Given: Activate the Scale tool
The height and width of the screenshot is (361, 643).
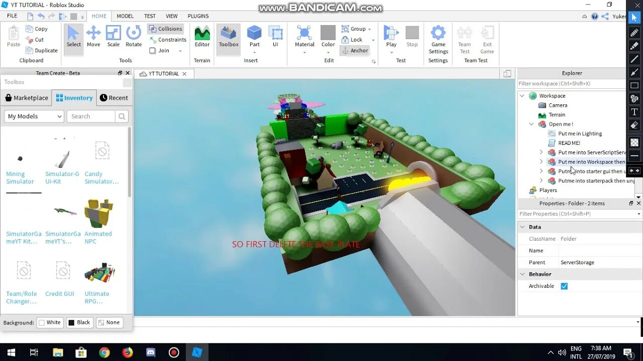Looking at the screenshot, I should [x=114, y=37].
